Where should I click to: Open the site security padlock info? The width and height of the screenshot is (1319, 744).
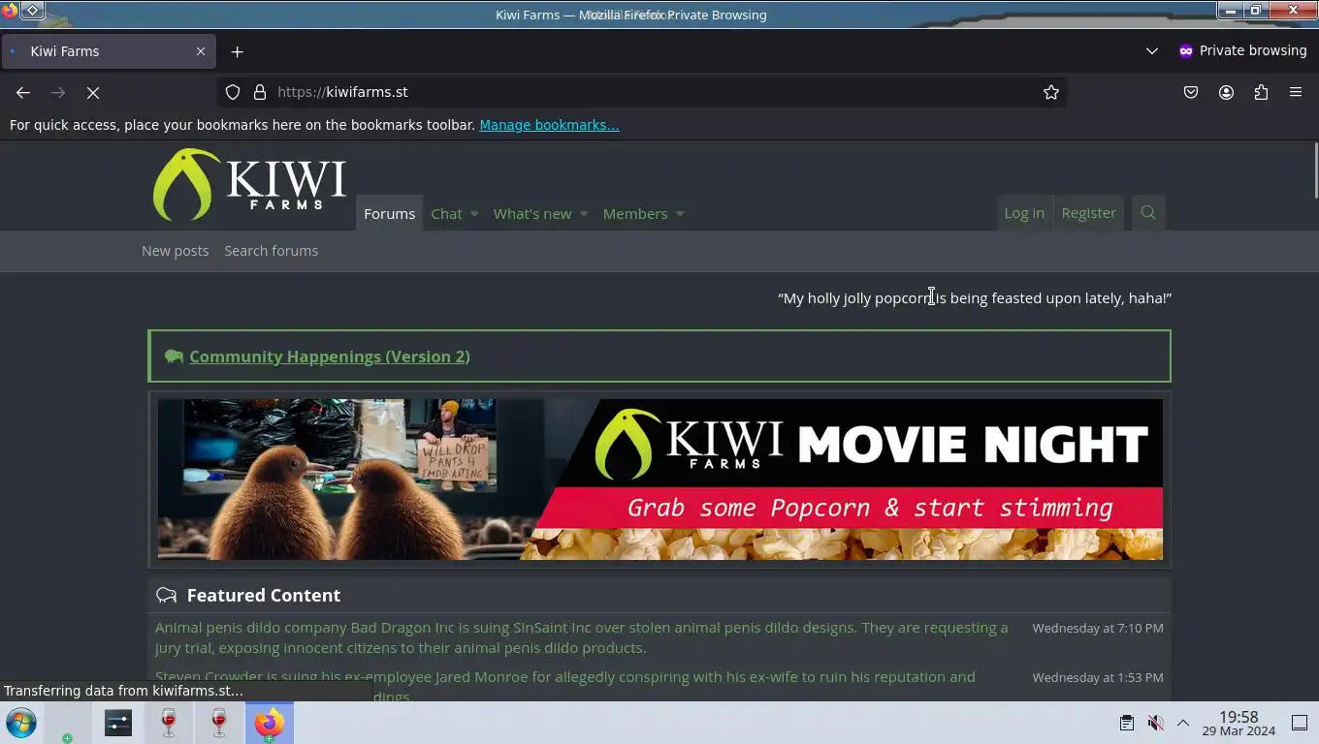click(260, 92)
